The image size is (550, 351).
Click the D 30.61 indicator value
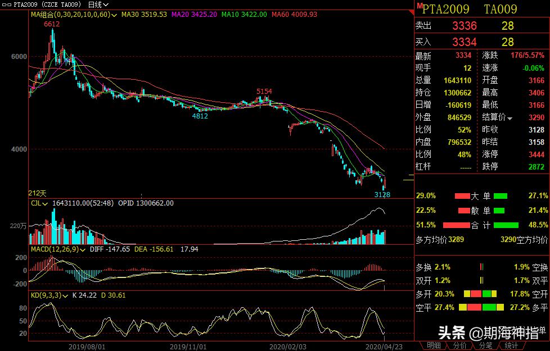tap(113, 295)
